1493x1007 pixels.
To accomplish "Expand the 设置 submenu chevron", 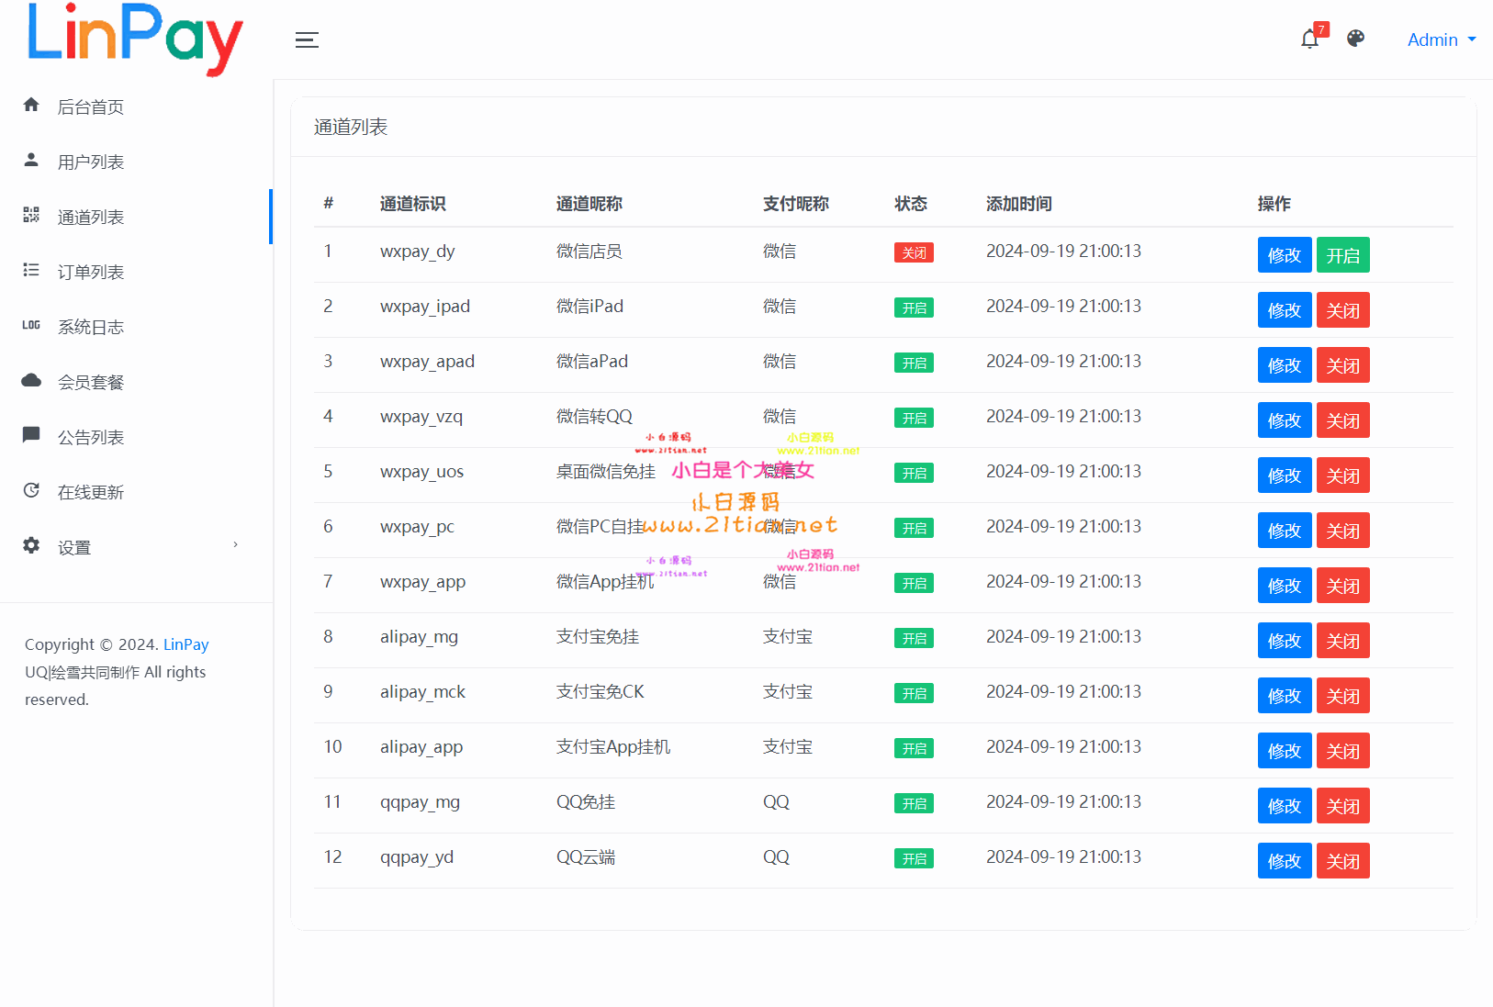I will click(x=236, y=545).
